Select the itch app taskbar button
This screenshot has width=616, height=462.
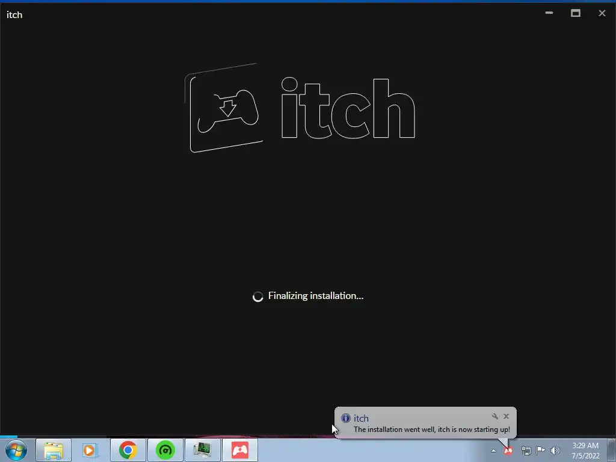(x=240, y=450)
